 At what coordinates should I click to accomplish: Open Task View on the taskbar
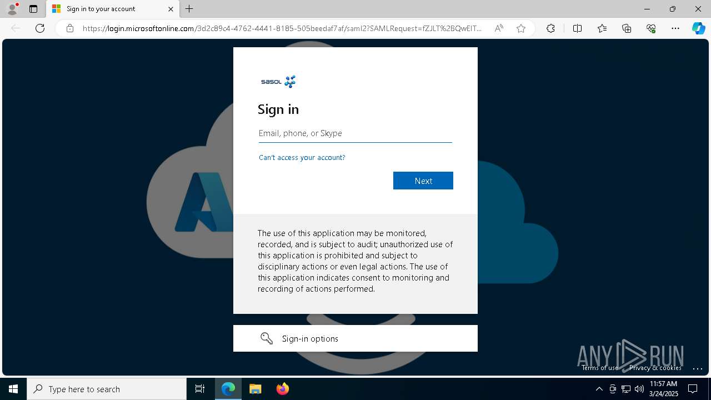(200, 389)
